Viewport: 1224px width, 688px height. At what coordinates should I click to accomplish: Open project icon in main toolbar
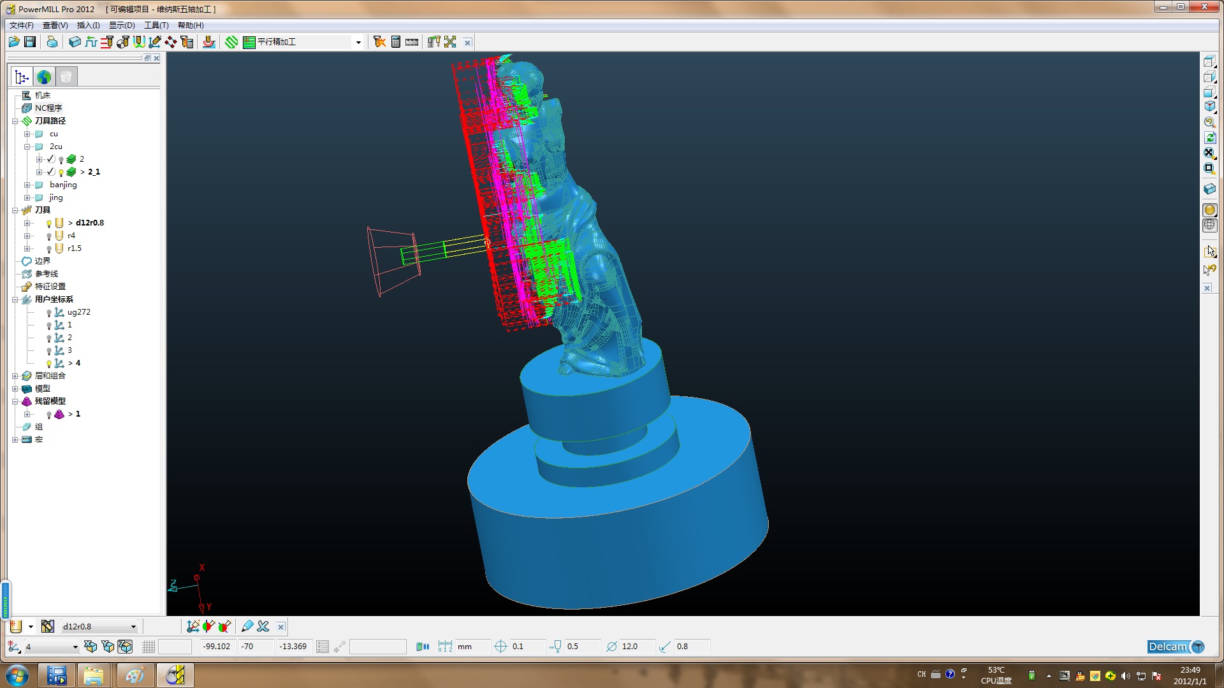coord(14,42)
